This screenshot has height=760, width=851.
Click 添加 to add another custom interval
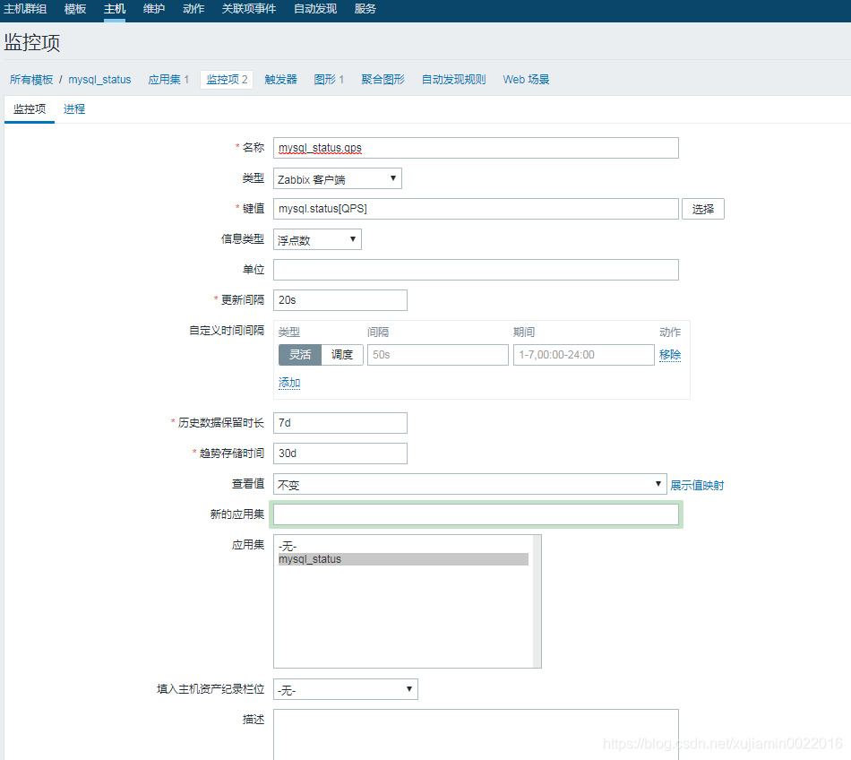(x=288, y=383)
